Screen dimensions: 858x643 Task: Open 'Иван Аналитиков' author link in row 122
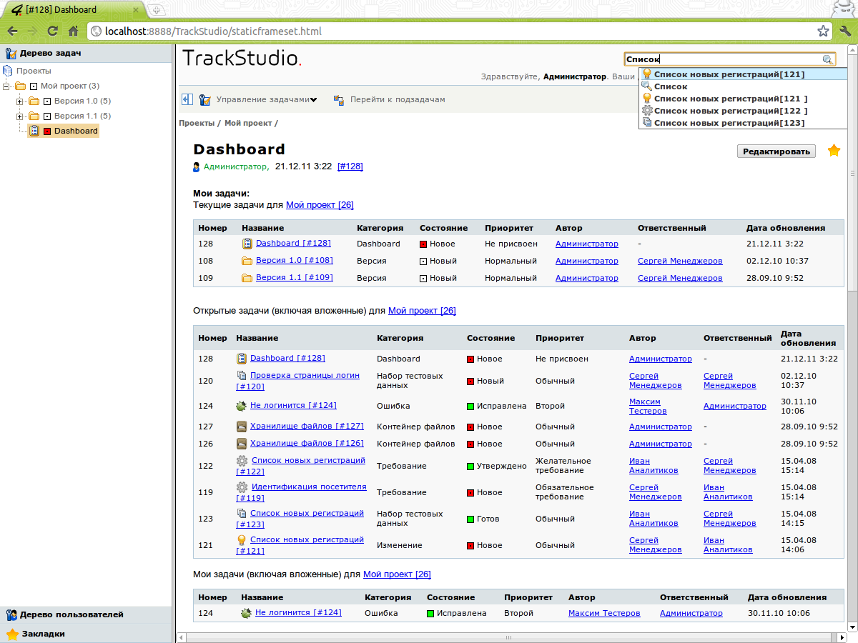pyautogui.click(x=654, y=466)
